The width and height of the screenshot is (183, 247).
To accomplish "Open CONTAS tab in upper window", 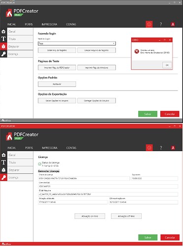I will click(x=71, y=24).
